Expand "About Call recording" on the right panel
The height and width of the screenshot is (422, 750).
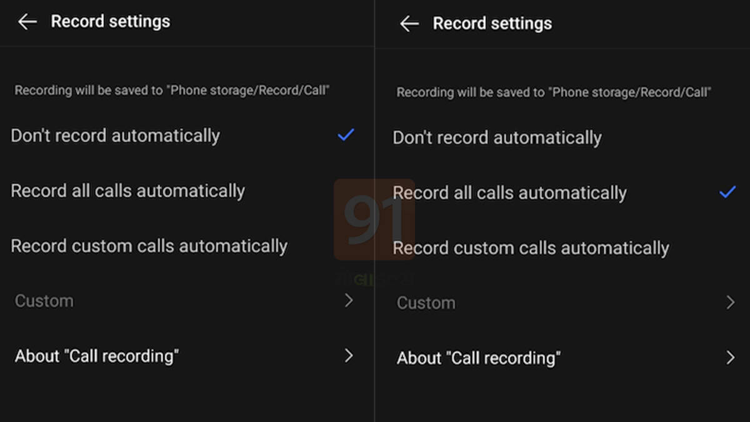[478, 358]
